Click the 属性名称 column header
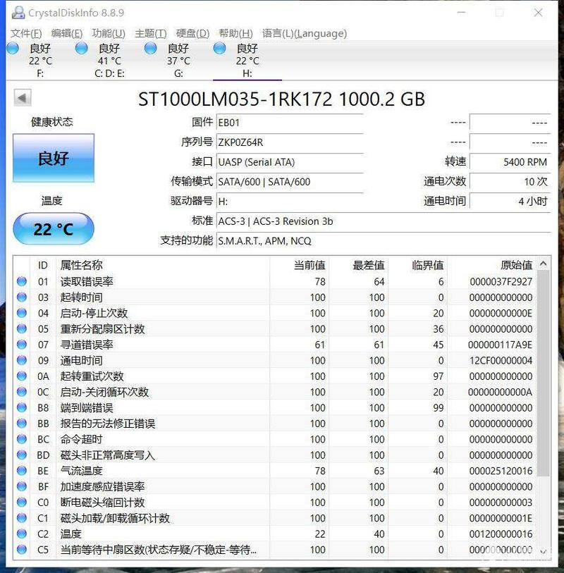This screenshot has height=573, width=564. tap(163, 265)
